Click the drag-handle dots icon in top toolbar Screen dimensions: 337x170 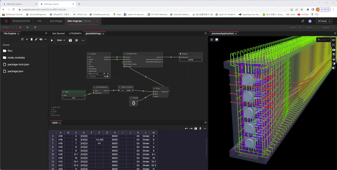pyautogui.click(x=20, y=27)
